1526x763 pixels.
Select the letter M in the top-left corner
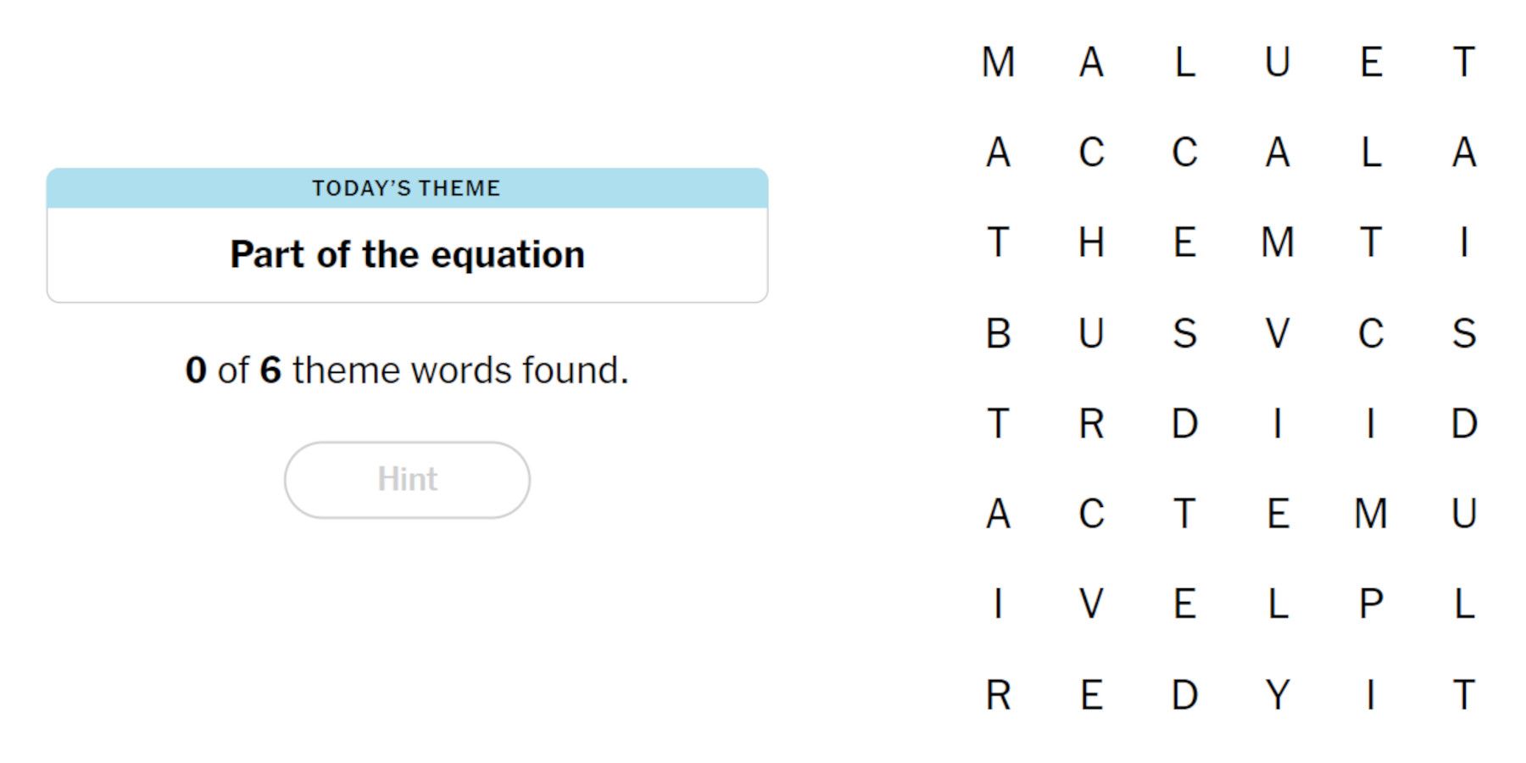[x=1000, y=61]
